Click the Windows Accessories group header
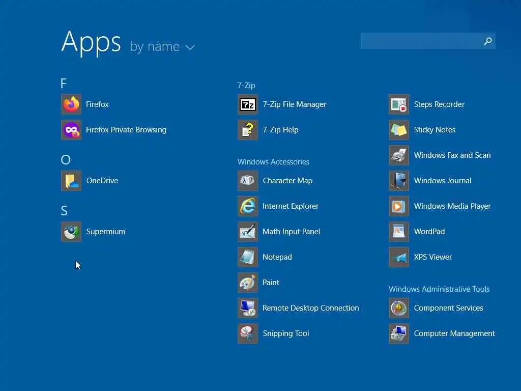This screenshot has width=521, height=391. 273,162
